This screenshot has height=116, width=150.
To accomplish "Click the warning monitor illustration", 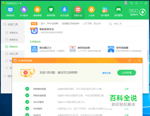I will point(28,73).
